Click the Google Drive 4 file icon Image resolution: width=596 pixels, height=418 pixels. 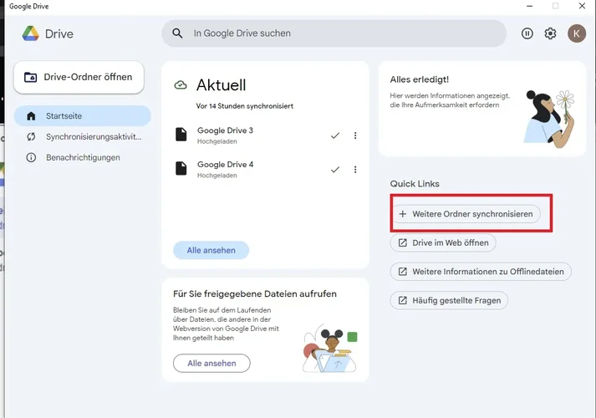[x=181, y=169]
